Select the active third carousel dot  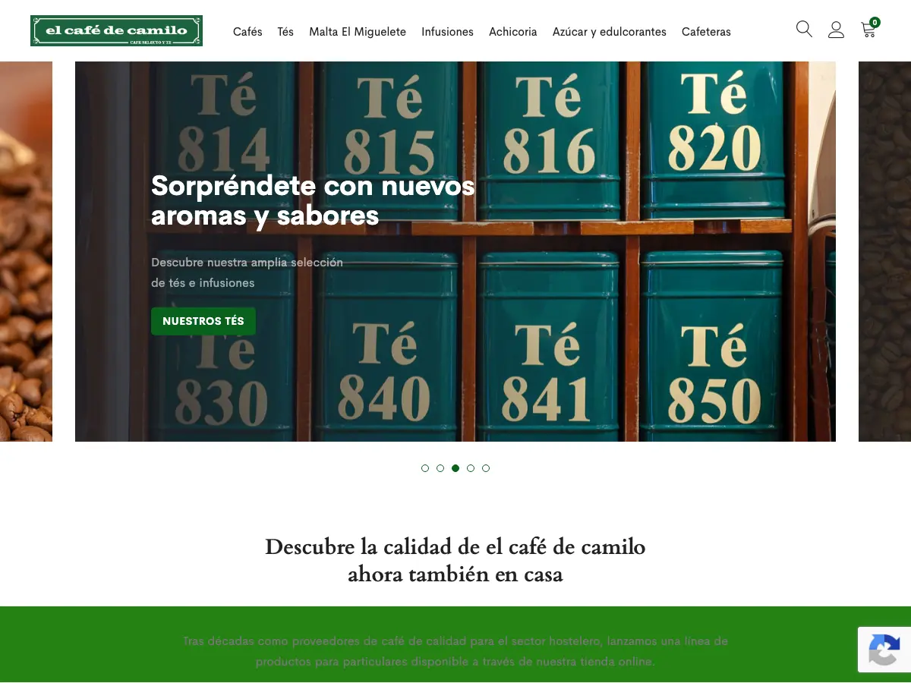pos(455,468)
